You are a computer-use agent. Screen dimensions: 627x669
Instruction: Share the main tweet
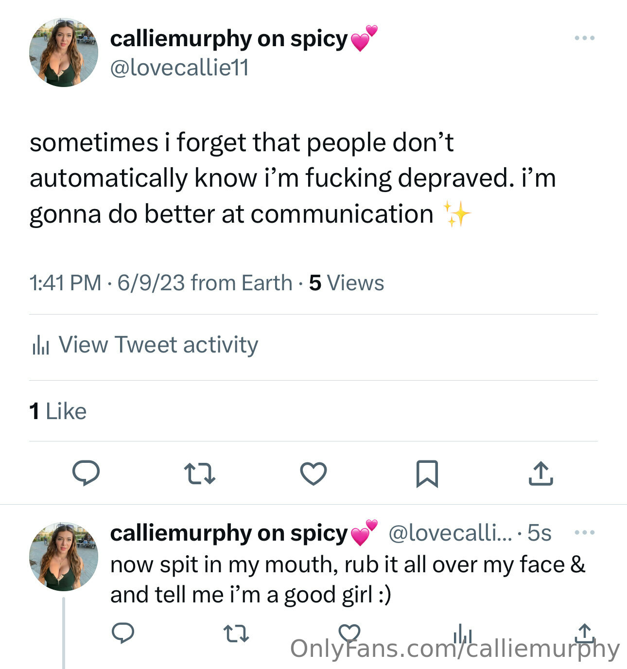pyautogui.click(x=540, y=473)
